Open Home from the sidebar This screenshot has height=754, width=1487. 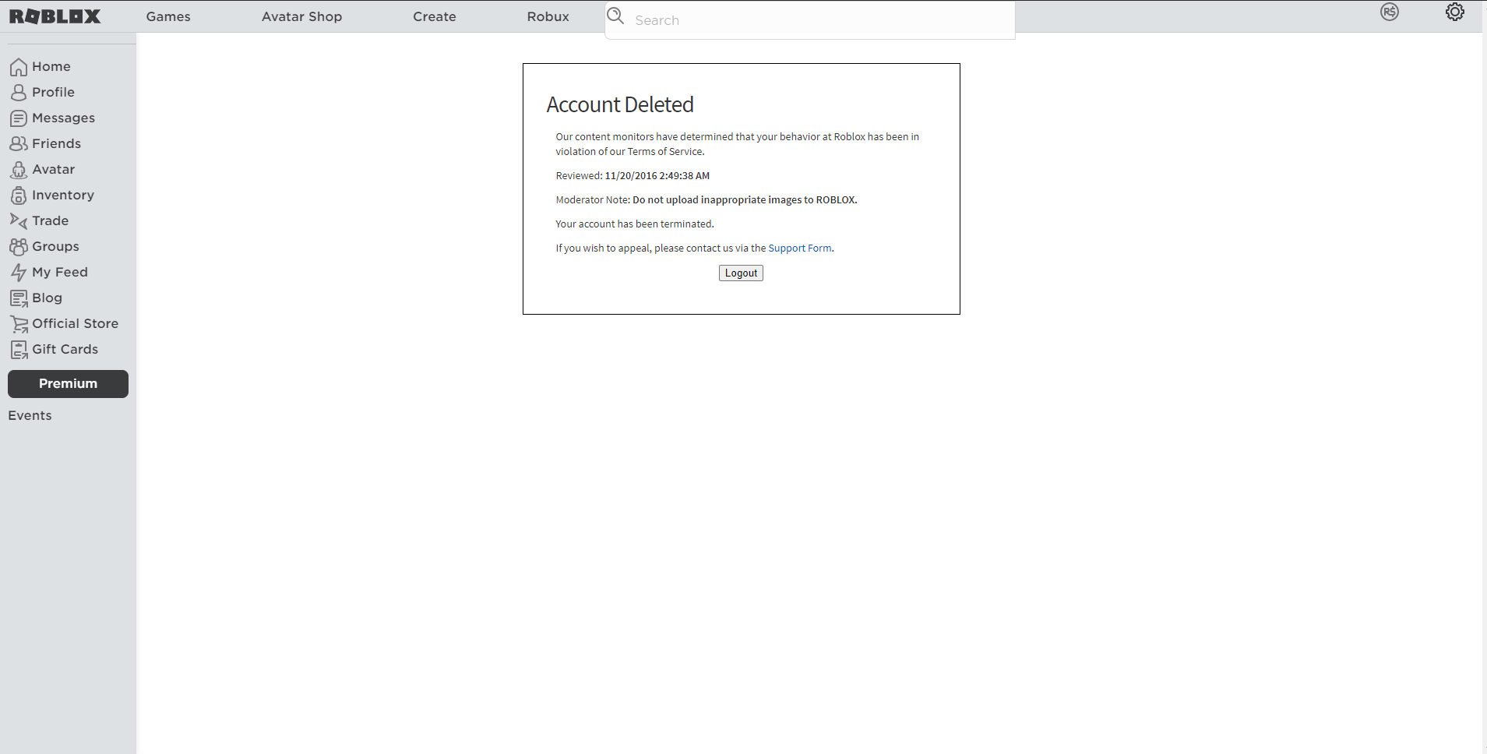pyautogui.click(x=51, y=66)
